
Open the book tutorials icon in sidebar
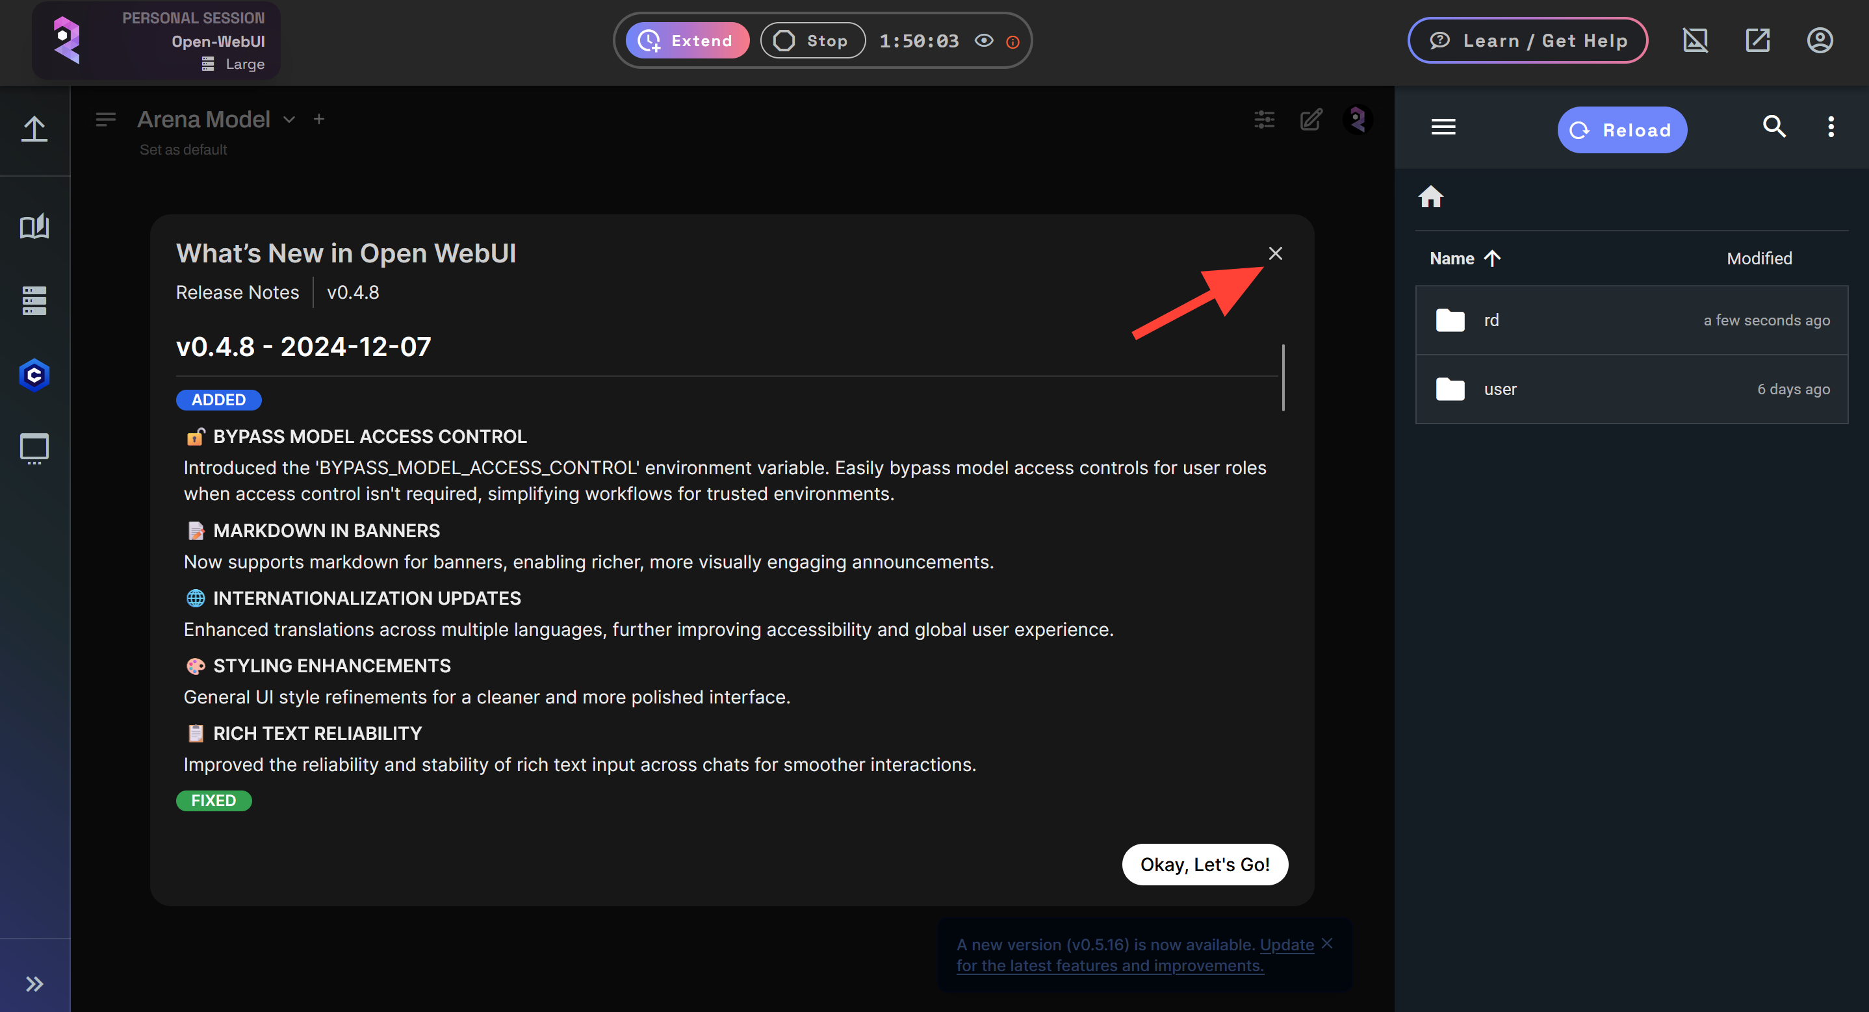click(34, 226)
